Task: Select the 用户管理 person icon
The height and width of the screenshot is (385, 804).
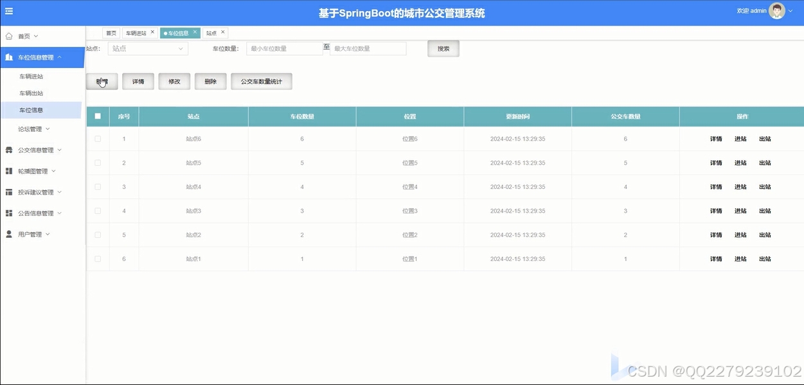Action: 9,233
